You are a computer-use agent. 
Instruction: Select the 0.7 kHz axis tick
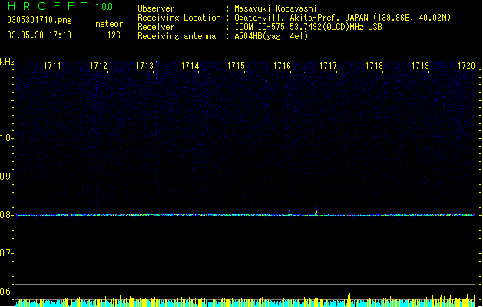6,253
